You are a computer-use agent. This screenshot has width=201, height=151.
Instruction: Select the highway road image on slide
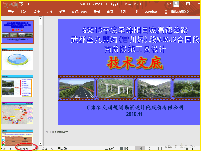tap(77, 88)
